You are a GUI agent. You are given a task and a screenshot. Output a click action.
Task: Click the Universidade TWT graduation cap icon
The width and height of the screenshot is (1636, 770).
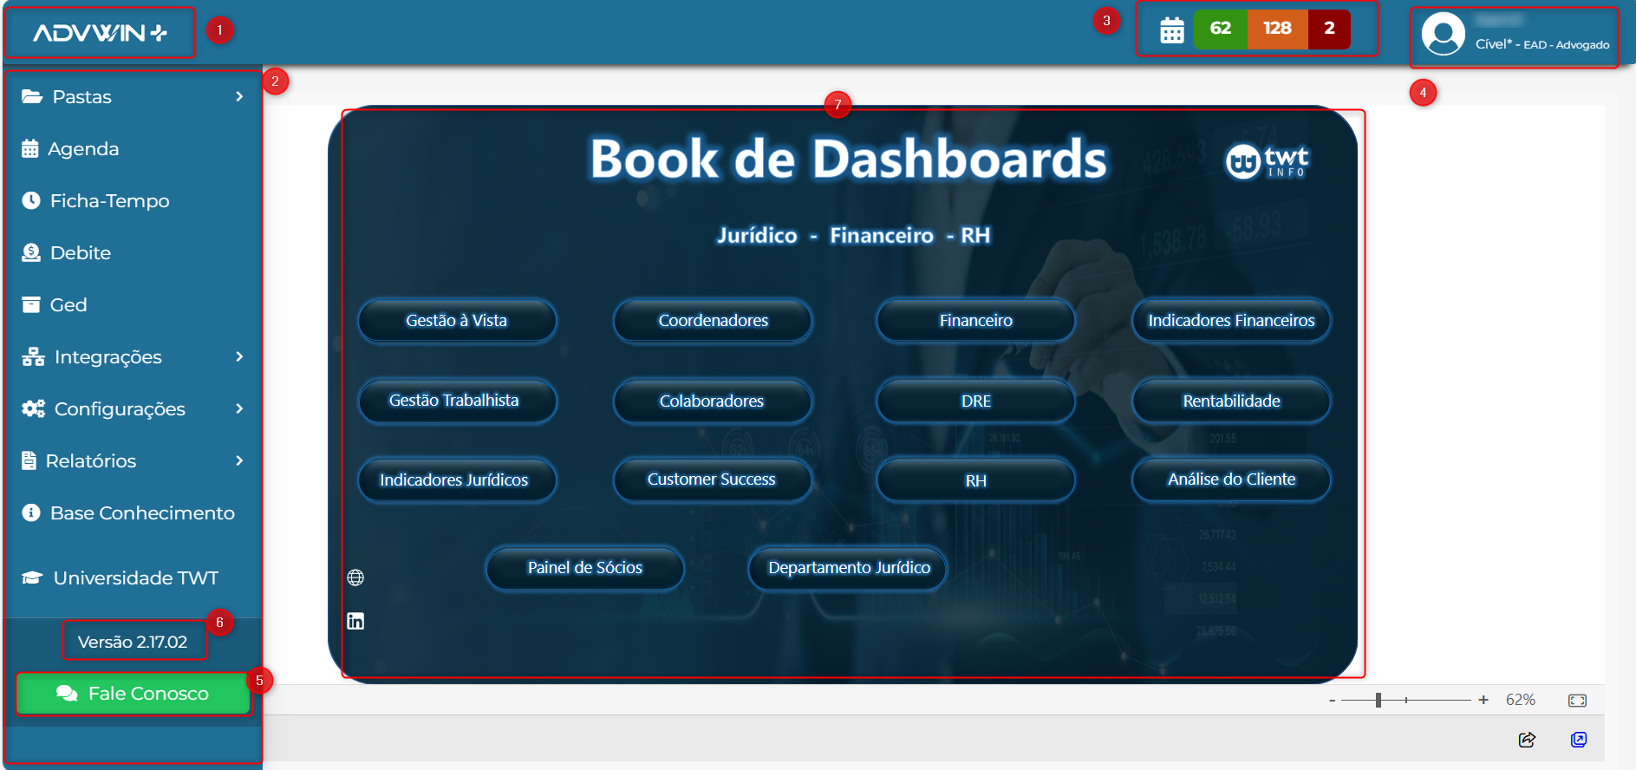pos(32,577)
